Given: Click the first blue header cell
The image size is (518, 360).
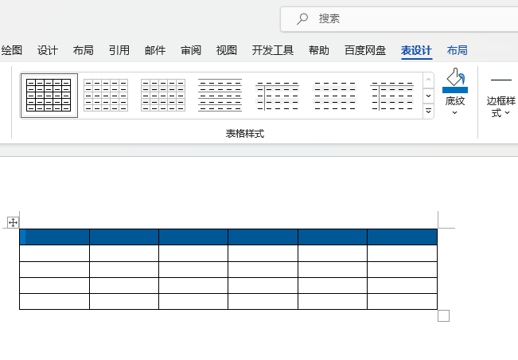Looking at the screenshot, I should (x=55, y=237).
